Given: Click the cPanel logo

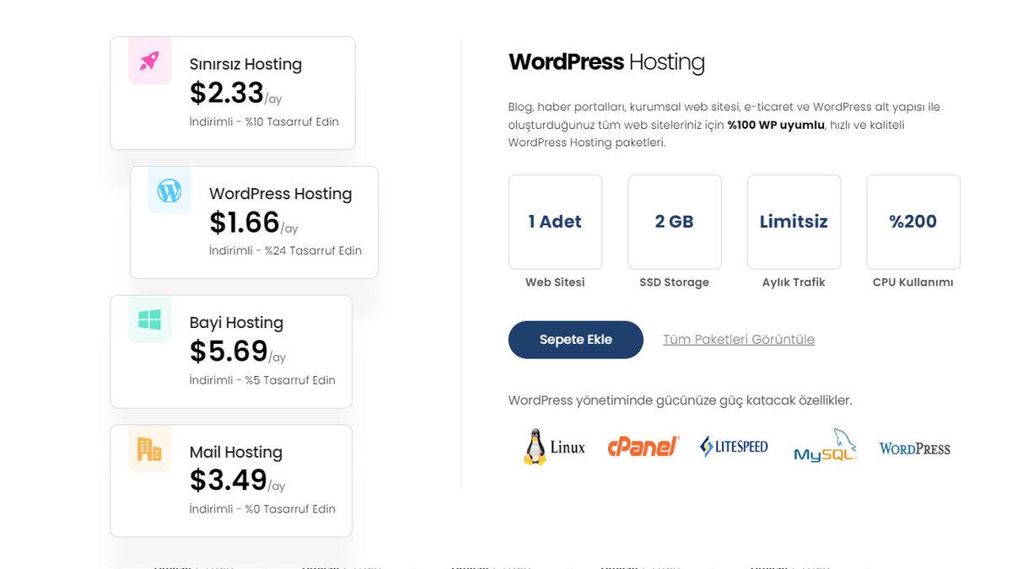Looking at the screenshot, I should pyautogui.click(x=643, y=447).
